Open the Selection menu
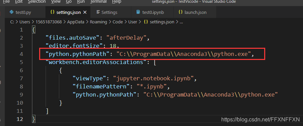The height and width of the screenshot is (126, 303). coord(37,2)
